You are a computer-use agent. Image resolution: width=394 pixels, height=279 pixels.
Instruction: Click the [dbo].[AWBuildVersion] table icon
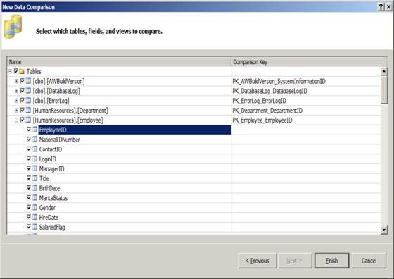pyautogui.click(x=28, y=81)
